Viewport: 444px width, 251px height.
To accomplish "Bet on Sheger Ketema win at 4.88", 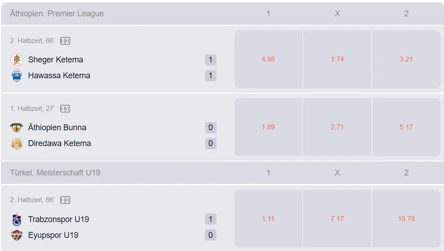I will tap(268, 59).
